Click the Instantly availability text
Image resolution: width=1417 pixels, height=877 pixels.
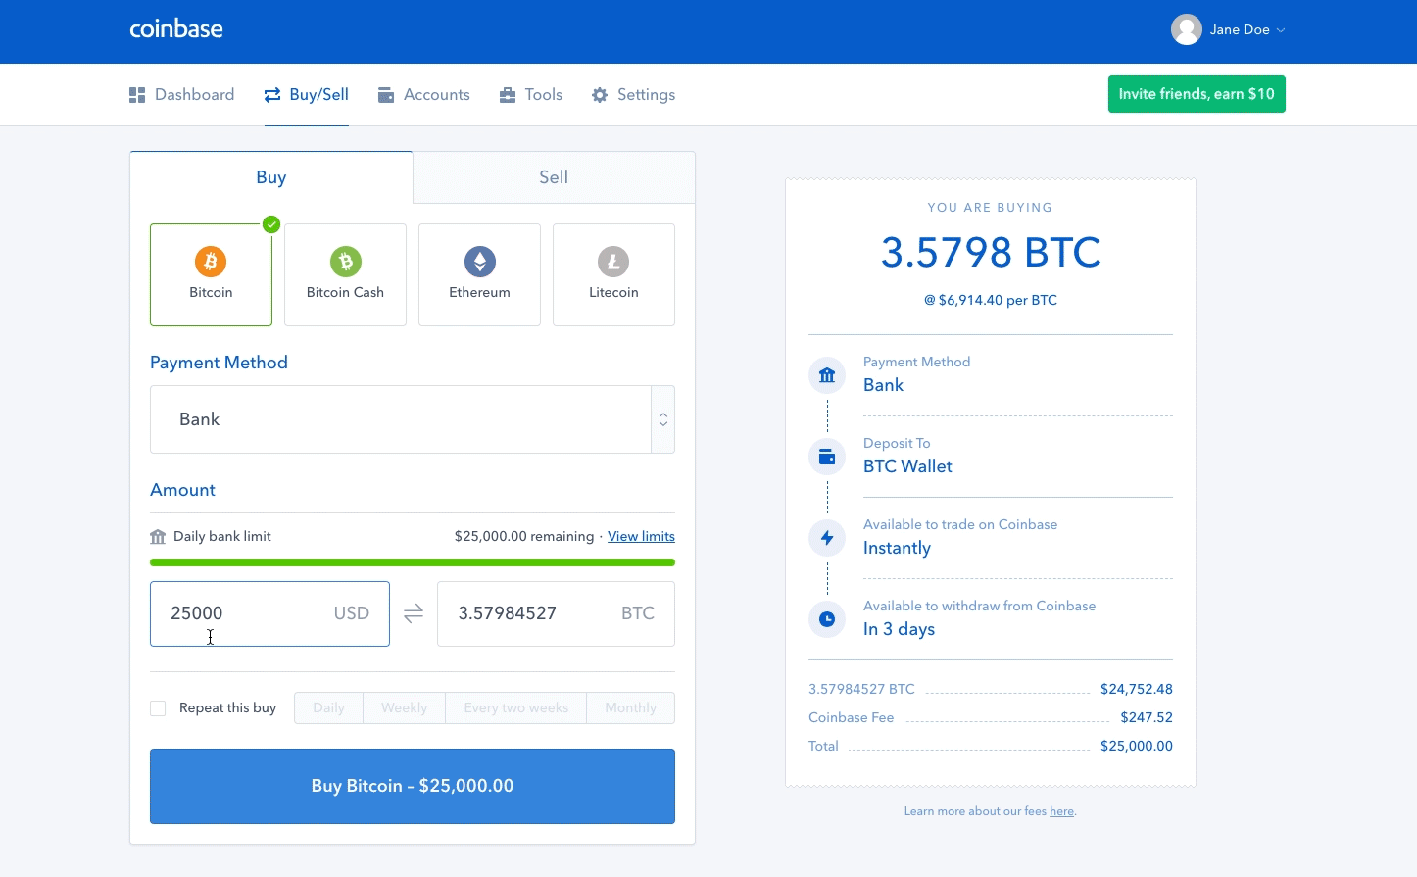[x=897, y=548]
